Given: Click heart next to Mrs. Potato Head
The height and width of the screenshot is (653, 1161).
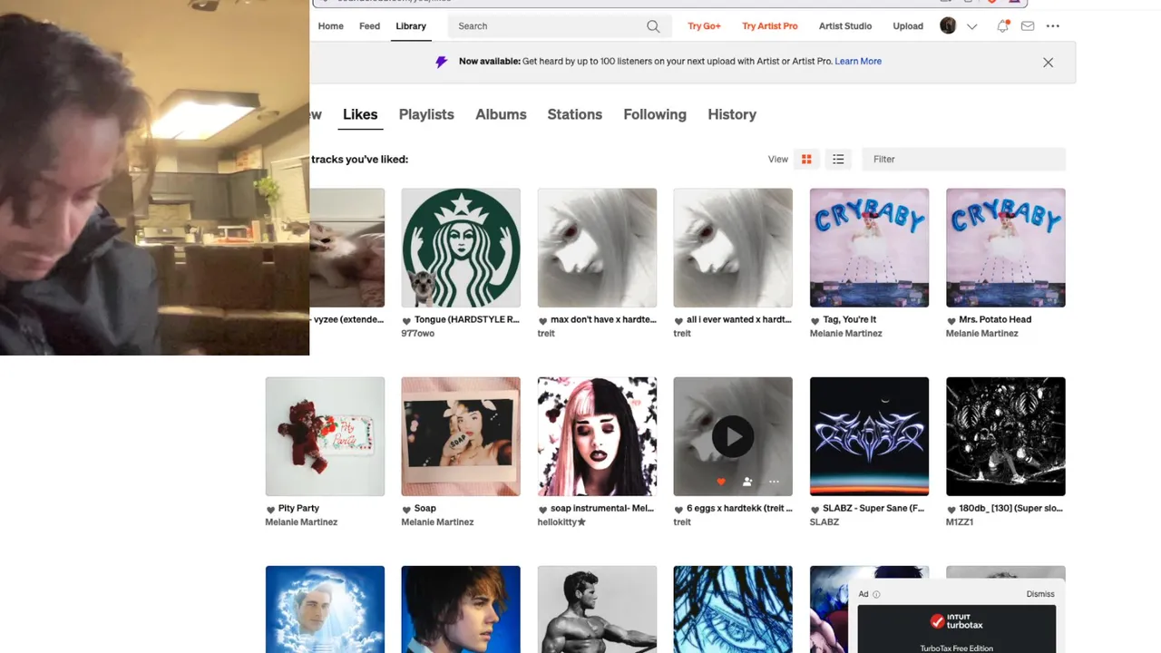Looking at the screenshot, I should (951, 321).
